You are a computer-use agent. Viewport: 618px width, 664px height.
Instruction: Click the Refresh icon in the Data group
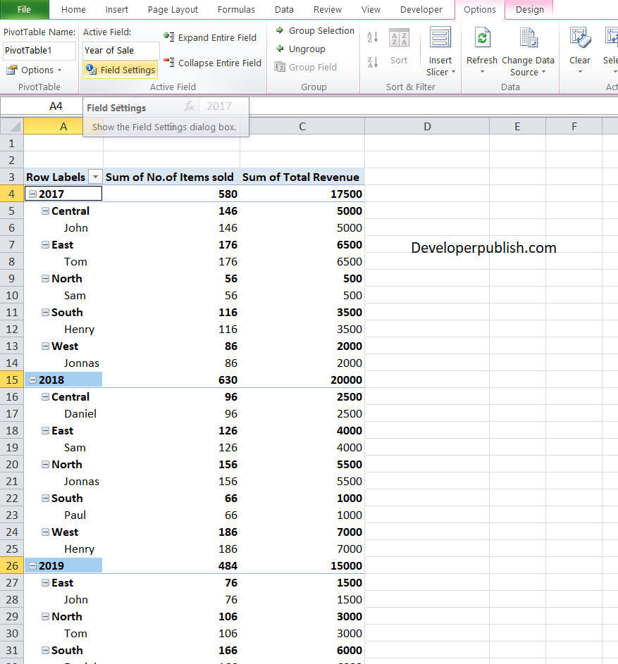[x=481, y=38]
